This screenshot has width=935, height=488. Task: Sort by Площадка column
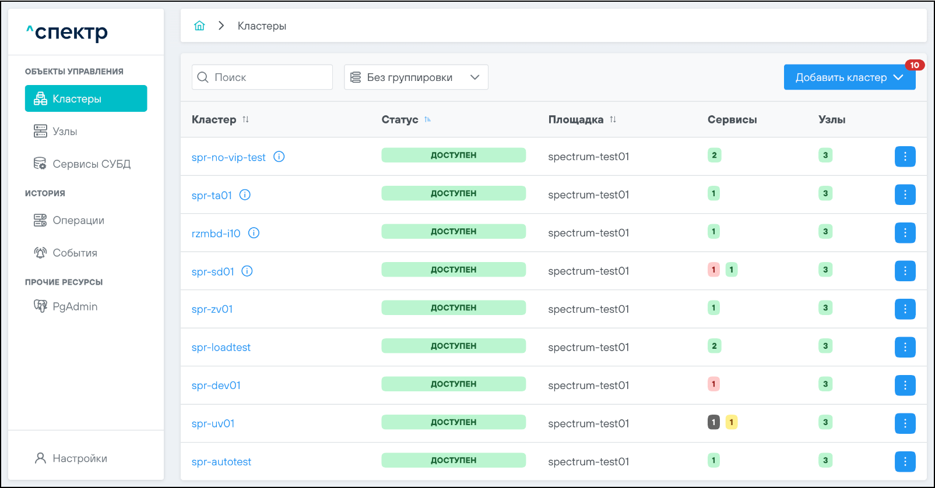point(613,119)
